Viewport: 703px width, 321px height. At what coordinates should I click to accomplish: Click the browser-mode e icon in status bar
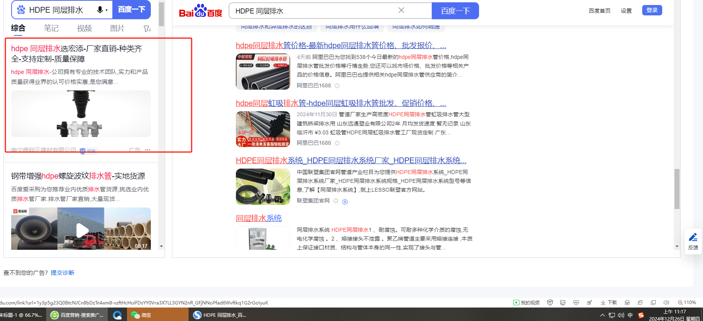(640, 303)
